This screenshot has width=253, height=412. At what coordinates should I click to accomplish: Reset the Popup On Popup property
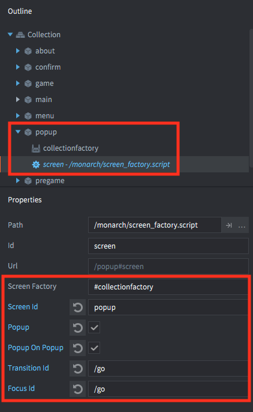(77, 348)
